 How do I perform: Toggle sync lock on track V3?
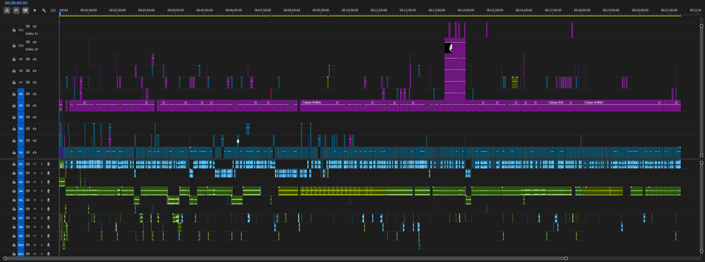click(28, 129)
